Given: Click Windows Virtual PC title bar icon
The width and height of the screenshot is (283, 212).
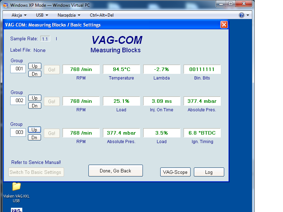Looking at the screenshot, I should 6,5.
